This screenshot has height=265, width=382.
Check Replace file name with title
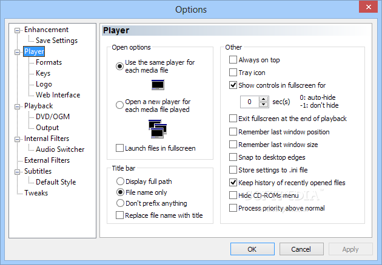pos(119,215)
